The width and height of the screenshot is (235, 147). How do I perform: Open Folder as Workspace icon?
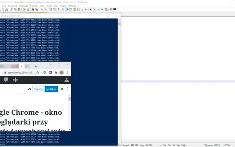coord(82,10)
